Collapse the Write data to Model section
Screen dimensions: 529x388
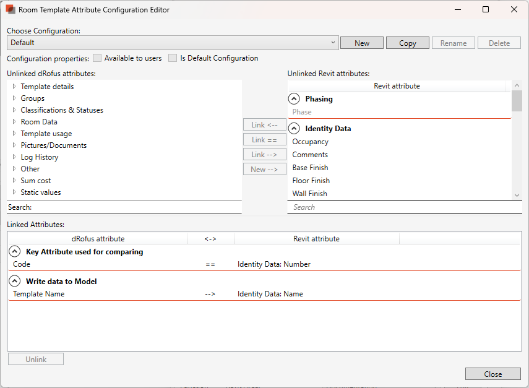pos(15,282)
